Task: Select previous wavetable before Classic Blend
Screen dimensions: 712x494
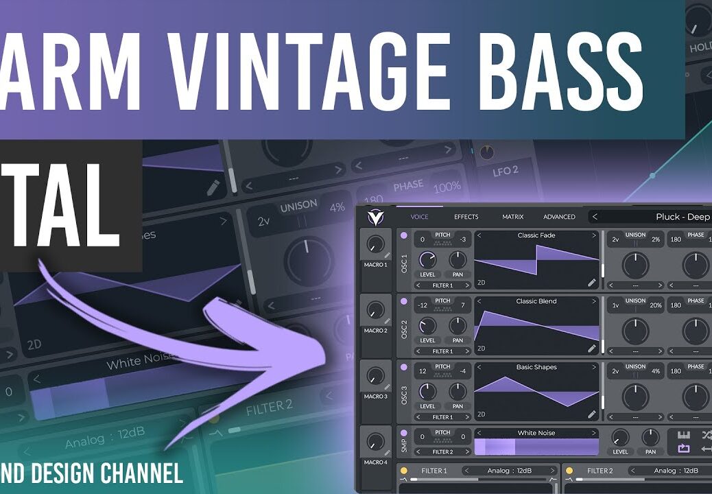Action: click(x=479, y=301)
